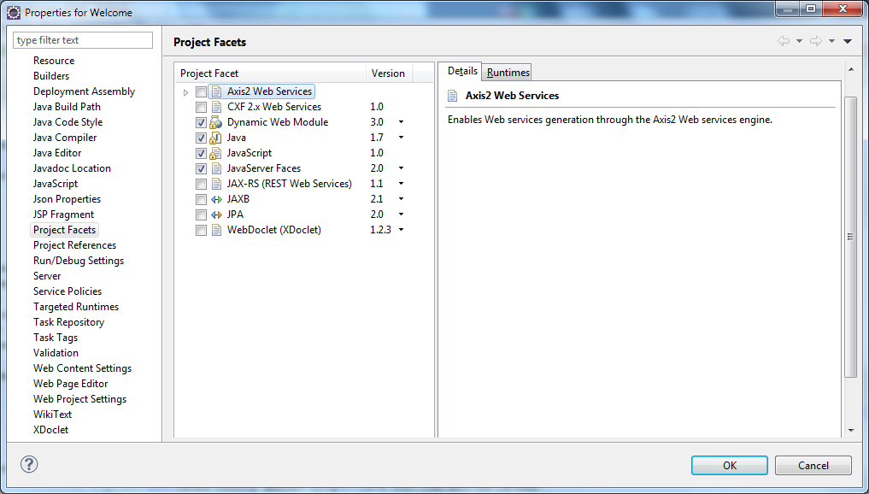
Task: Select JSP Fragment in the sidebar
Action: pyautogui.click(x=64, y=214)
